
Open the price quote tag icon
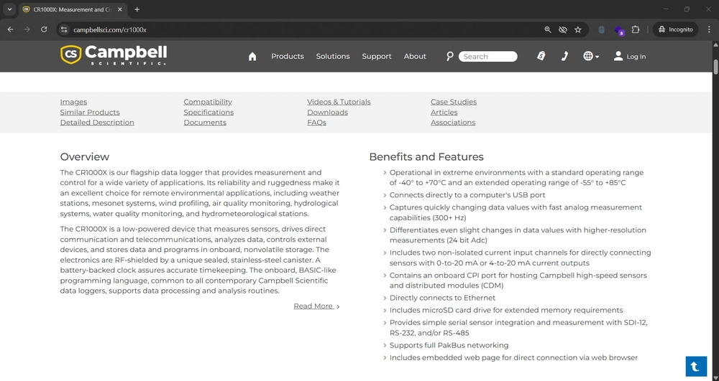(x=541, y=56)
